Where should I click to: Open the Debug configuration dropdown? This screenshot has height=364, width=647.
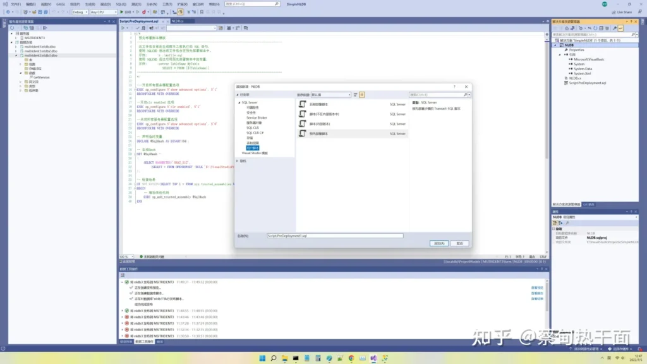point(80,12)
